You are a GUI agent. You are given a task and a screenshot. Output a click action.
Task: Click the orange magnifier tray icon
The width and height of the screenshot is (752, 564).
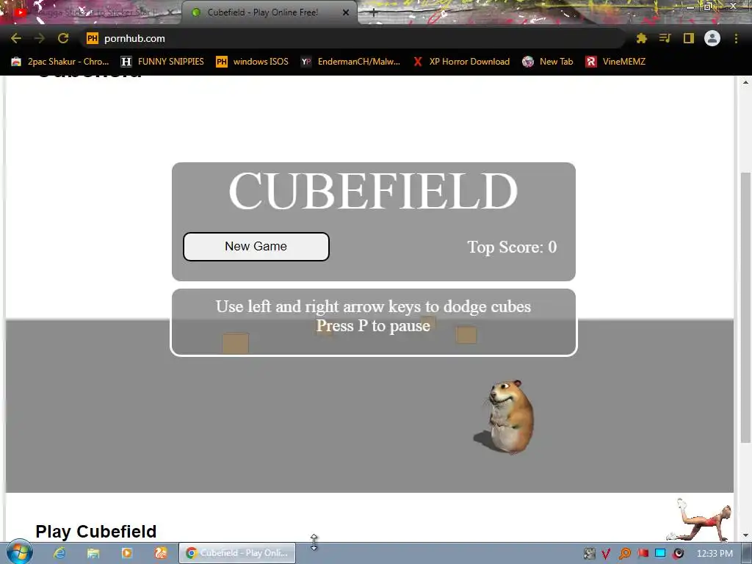[x=624, y=554]
